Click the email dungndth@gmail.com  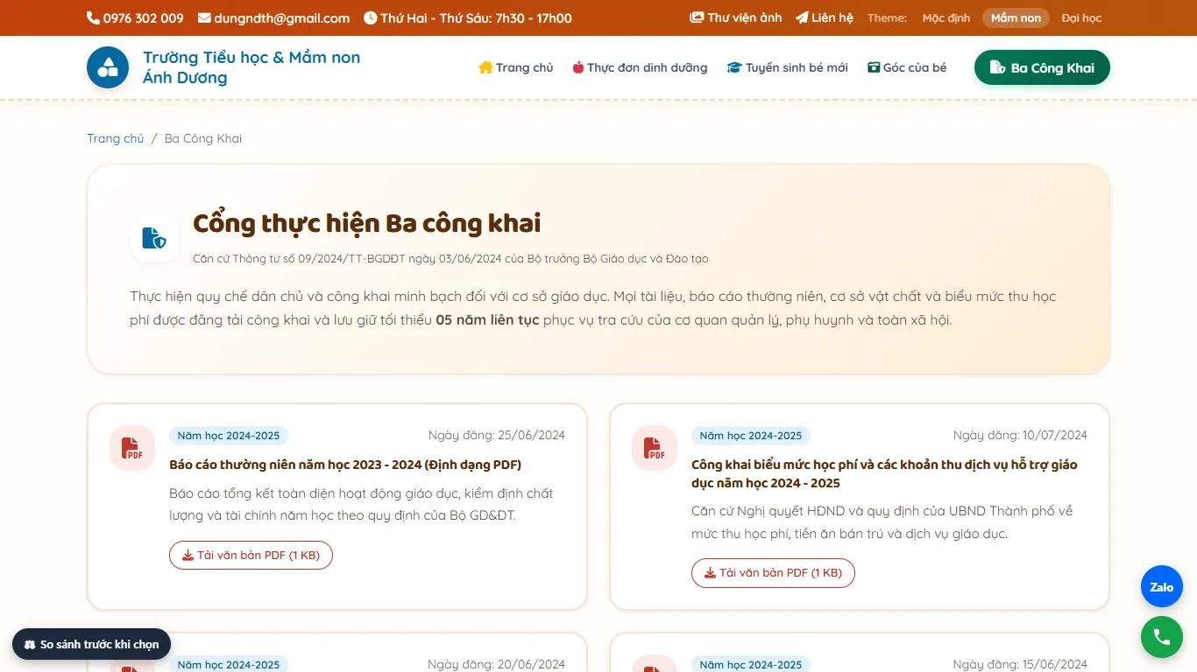(x=282, y=17)
